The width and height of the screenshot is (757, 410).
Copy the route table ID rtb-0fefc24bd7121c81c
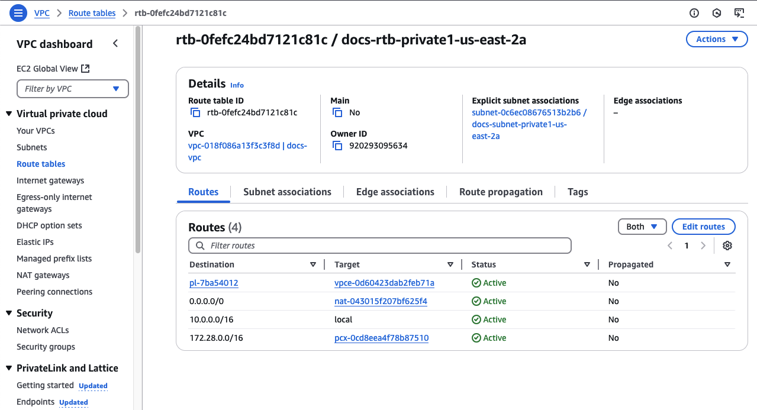pos(195,112)
